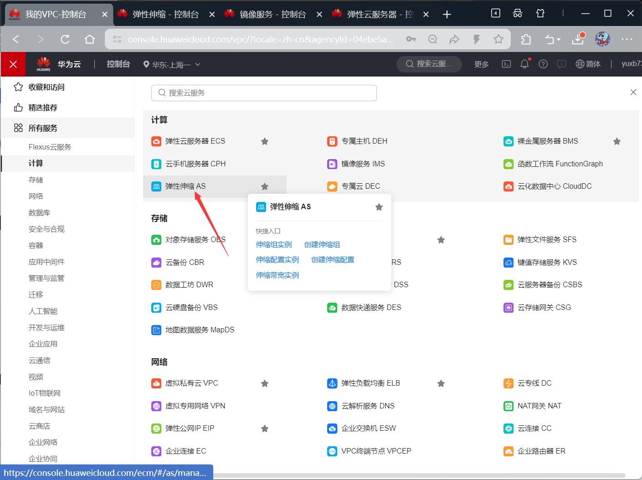Open the 简体 language selector
This screenshot has height=480, width=642.
pos(588,64)
